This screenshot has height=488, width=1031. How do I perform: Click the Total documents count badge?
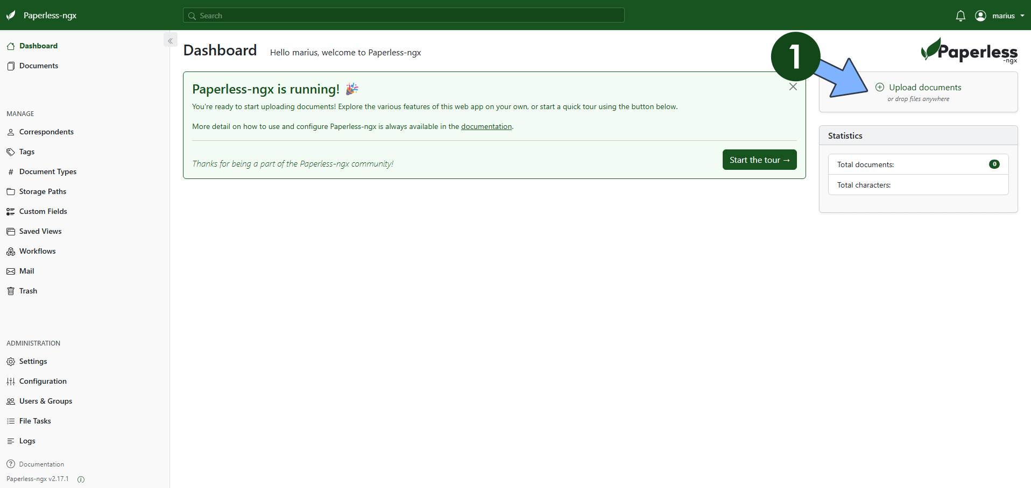pyautogui.click(x=994, y=164)
